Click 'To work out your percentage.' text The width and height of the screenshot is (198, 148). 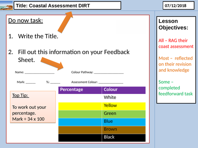(x=29, y=110)
